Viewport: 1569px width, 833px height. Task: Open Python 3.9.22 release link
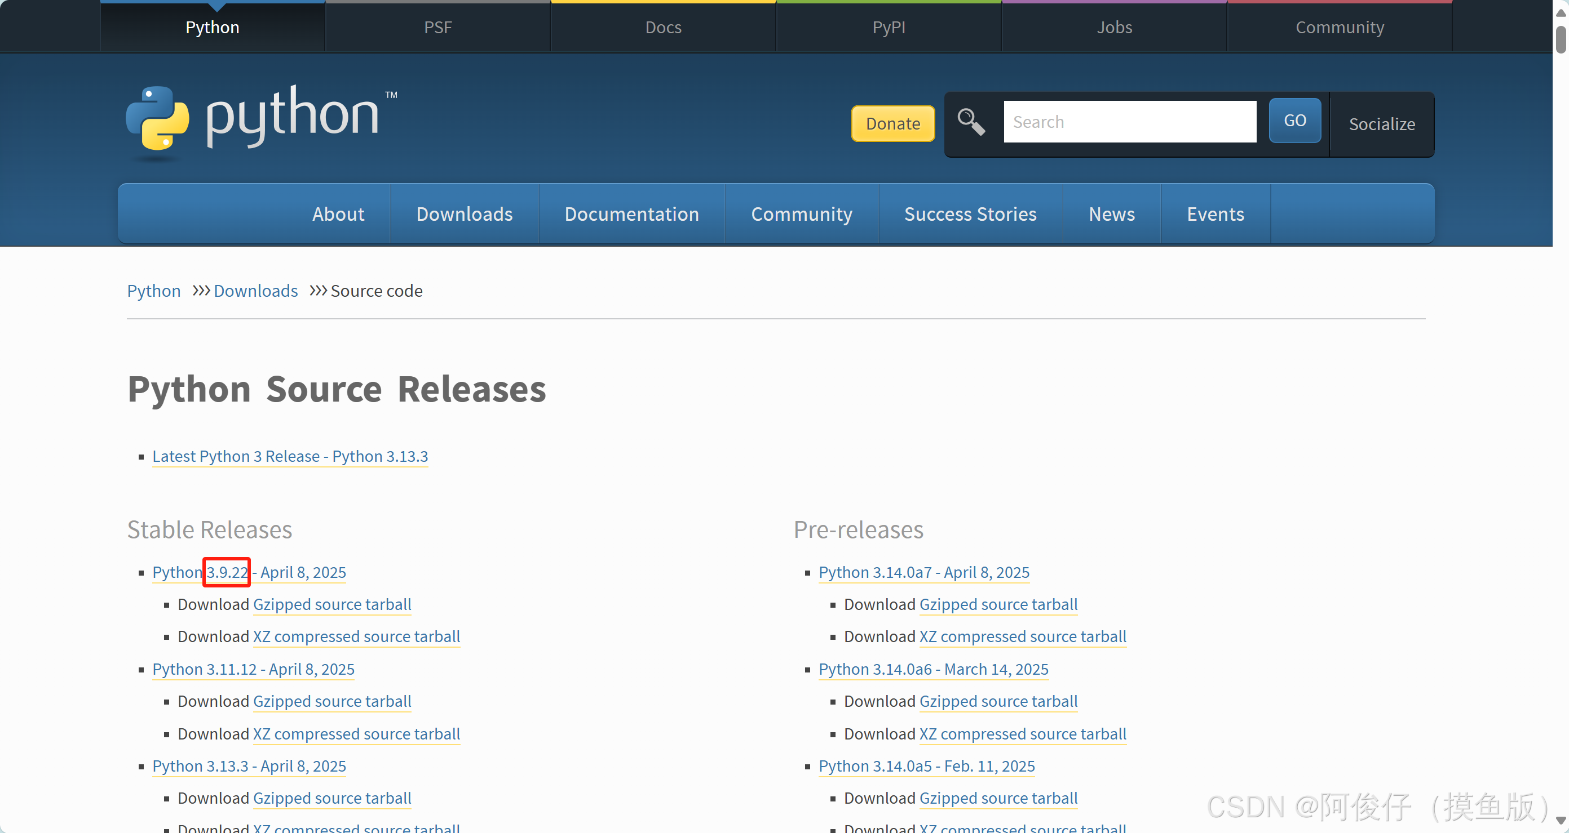click(249, 573)
